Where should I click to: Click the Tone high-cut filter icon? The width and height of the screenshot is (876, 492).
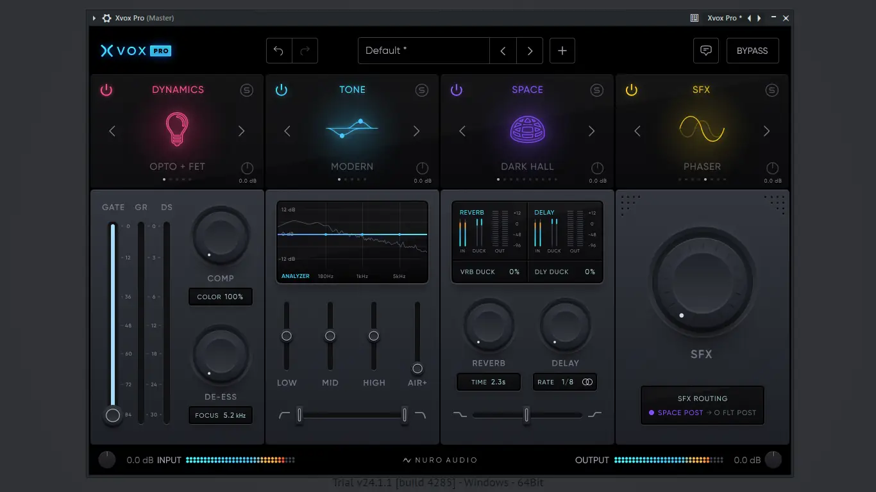click(420, 415)
